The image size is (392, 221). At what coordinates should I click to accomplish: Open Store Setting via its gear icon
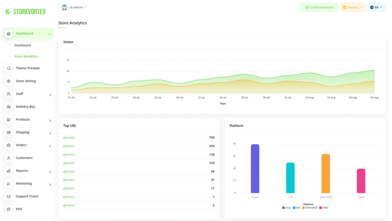[8, 81]
